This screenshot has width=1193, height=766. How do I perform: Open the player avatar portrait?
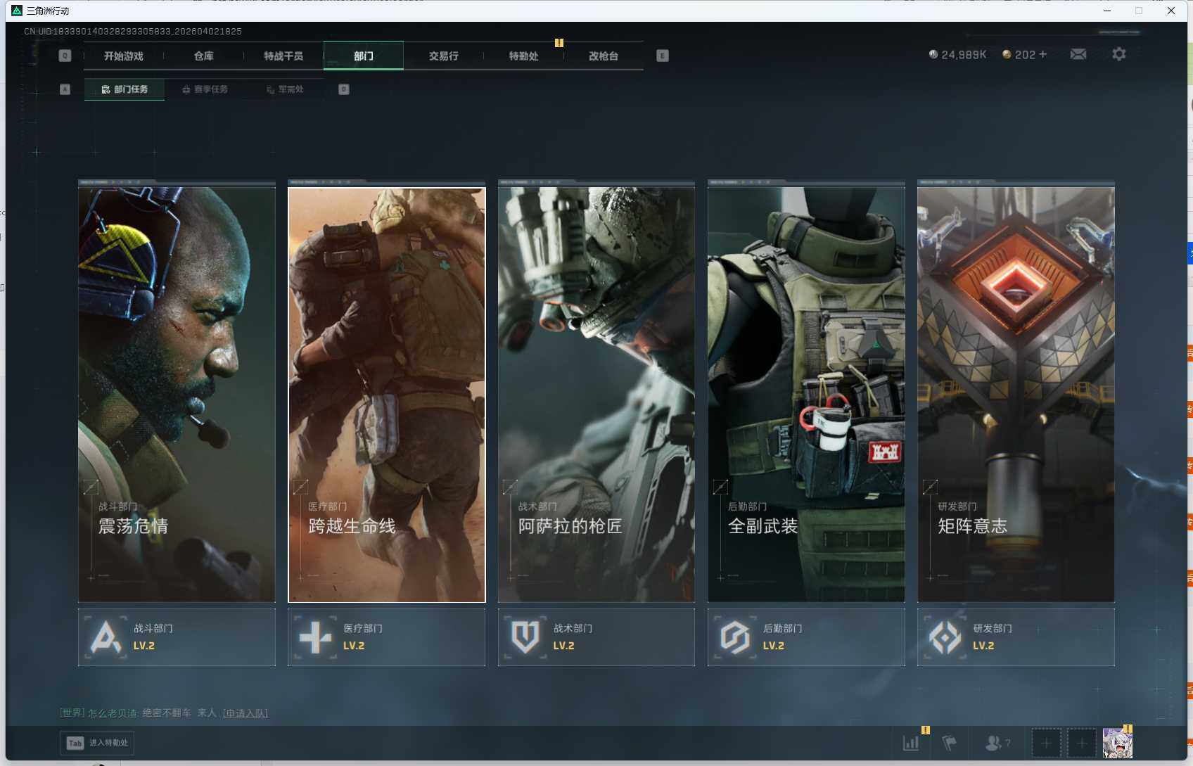coord(1117,743)
